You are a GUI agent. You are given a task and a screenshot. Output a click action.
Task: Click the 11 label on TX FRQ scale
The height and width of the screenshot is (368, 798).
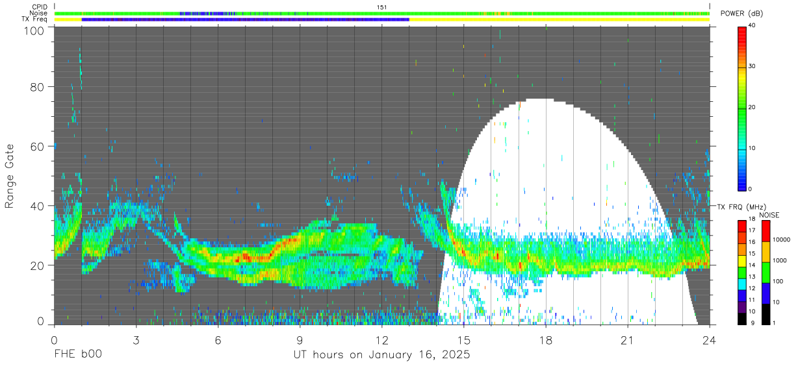click(x=752, y=300)
